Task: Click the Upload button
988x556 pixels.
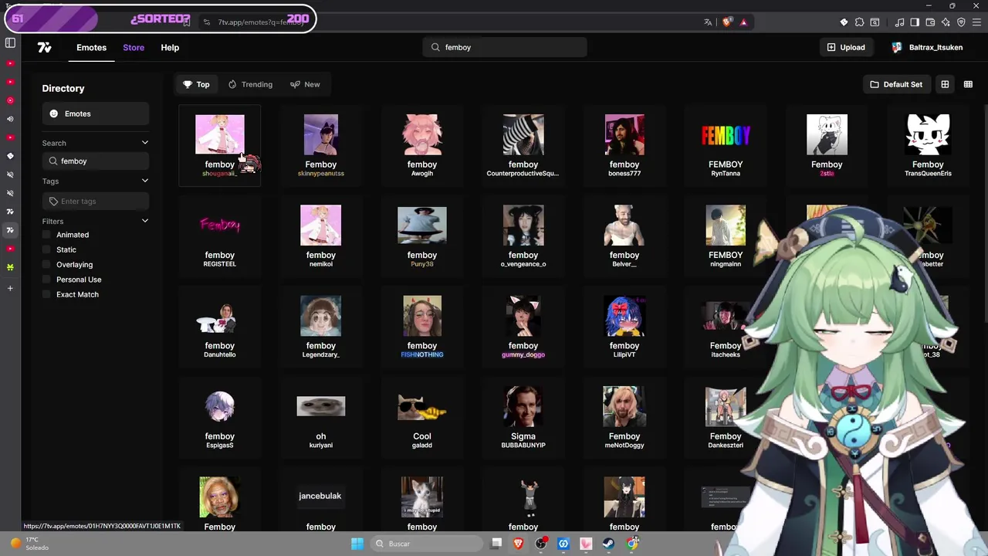Action: [x=846, y=47]
